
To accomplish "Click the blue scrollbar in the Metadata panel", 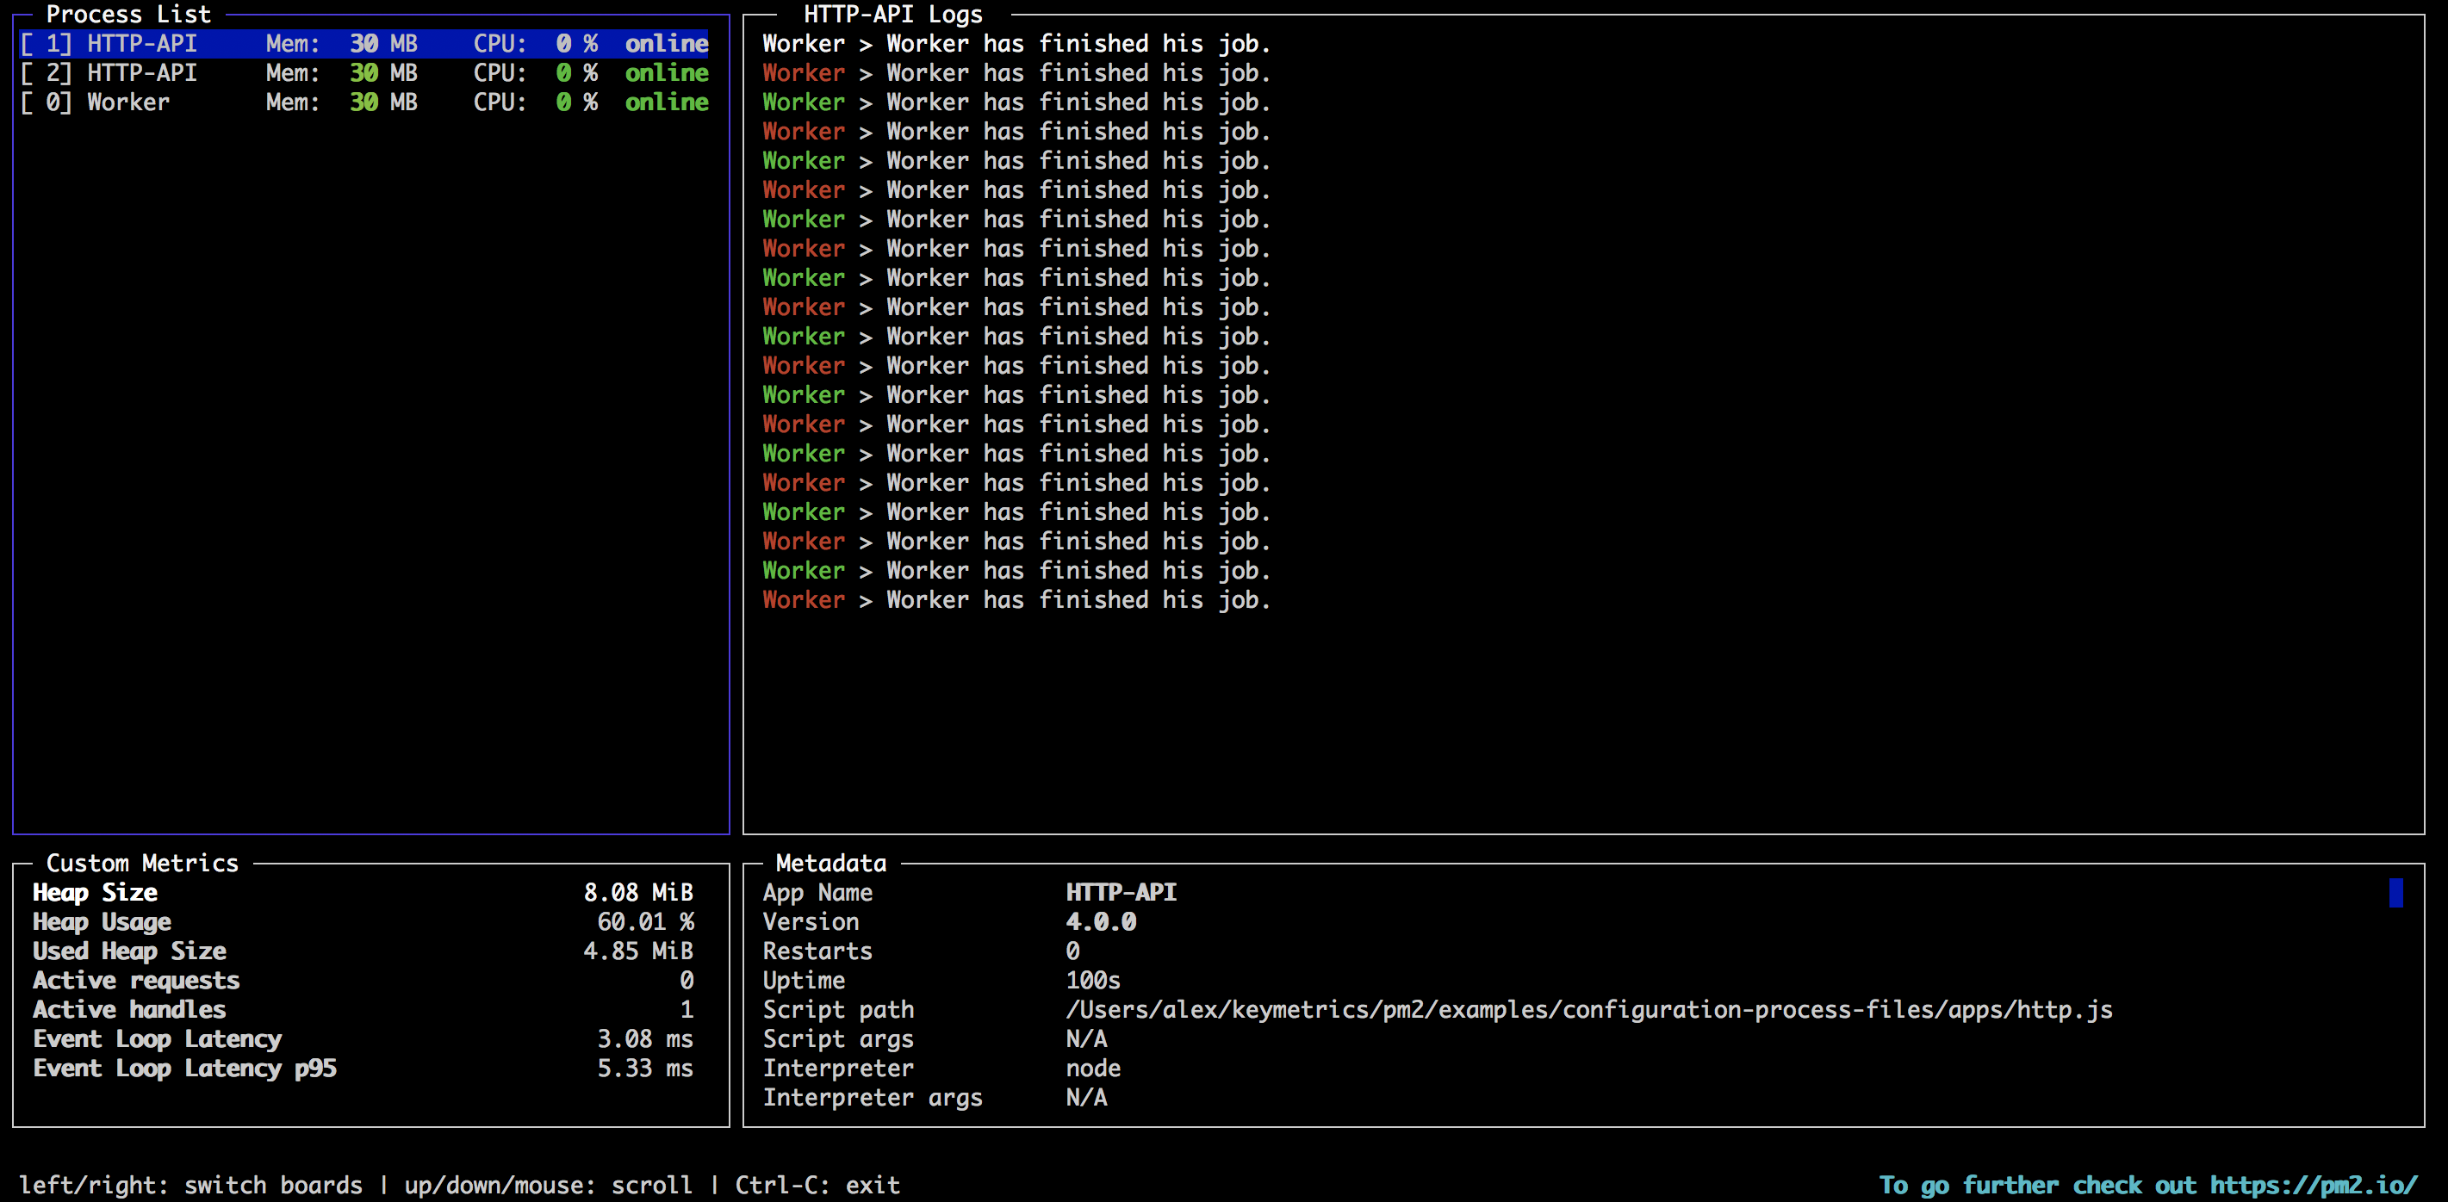I will coord(2395,892).
